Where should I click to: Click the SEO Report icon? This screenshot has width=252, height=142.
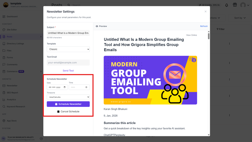pos(4,93)
